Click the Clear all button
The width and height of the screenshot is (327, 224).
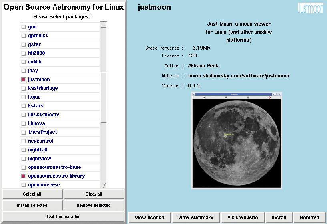94,194
